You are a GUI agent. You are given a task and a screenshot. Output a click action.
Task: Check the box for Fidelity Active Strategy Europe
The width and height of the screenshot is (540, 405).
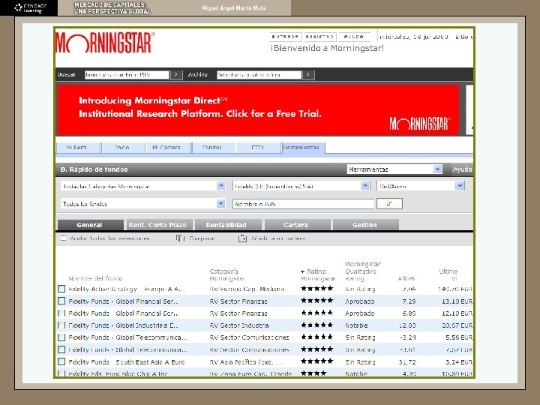click(x=61, y=289)
